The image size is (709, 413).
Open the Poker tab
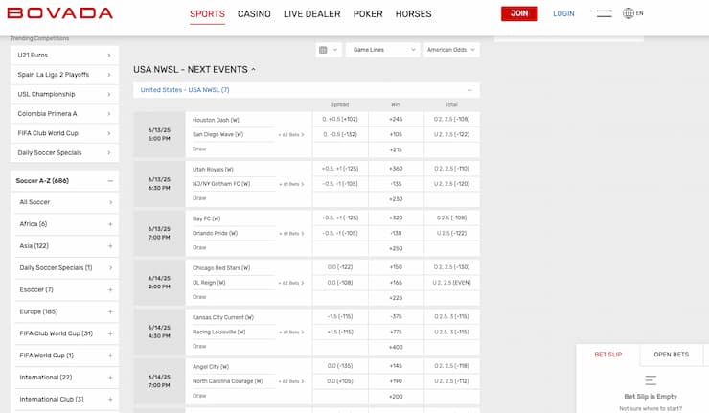click(368, 14)
